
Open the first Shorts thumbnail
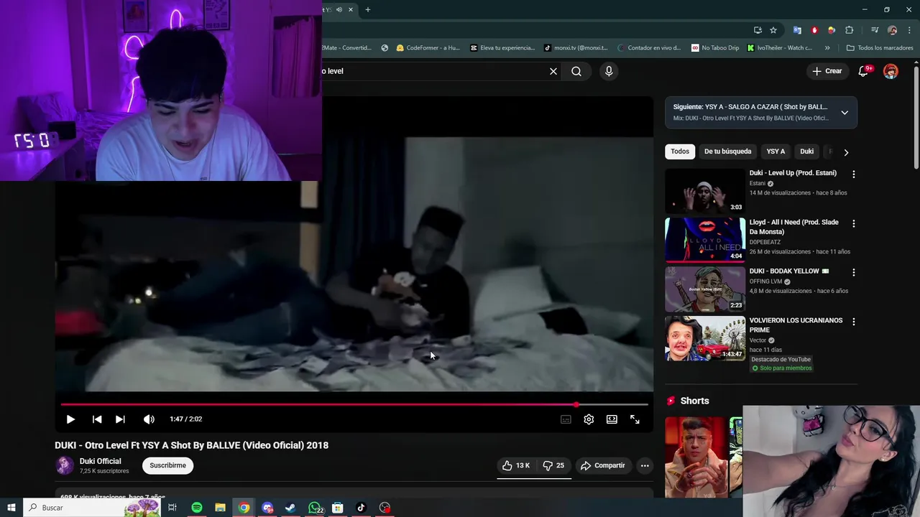696,457
